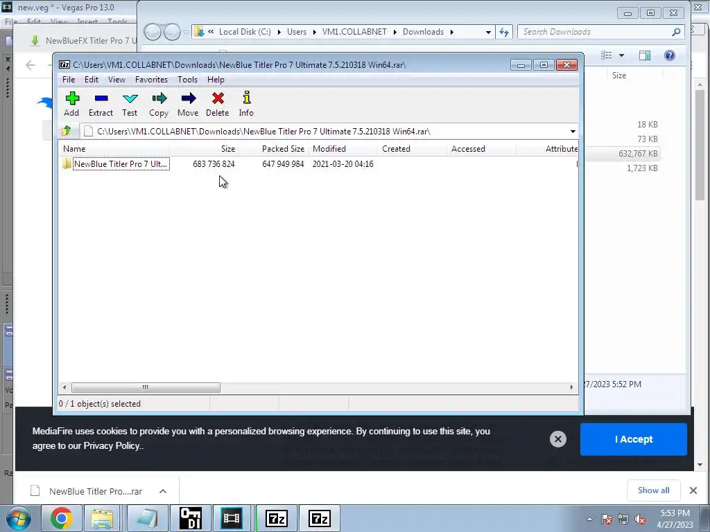Open the Help menu in 7-Zip

coord(216,80)
